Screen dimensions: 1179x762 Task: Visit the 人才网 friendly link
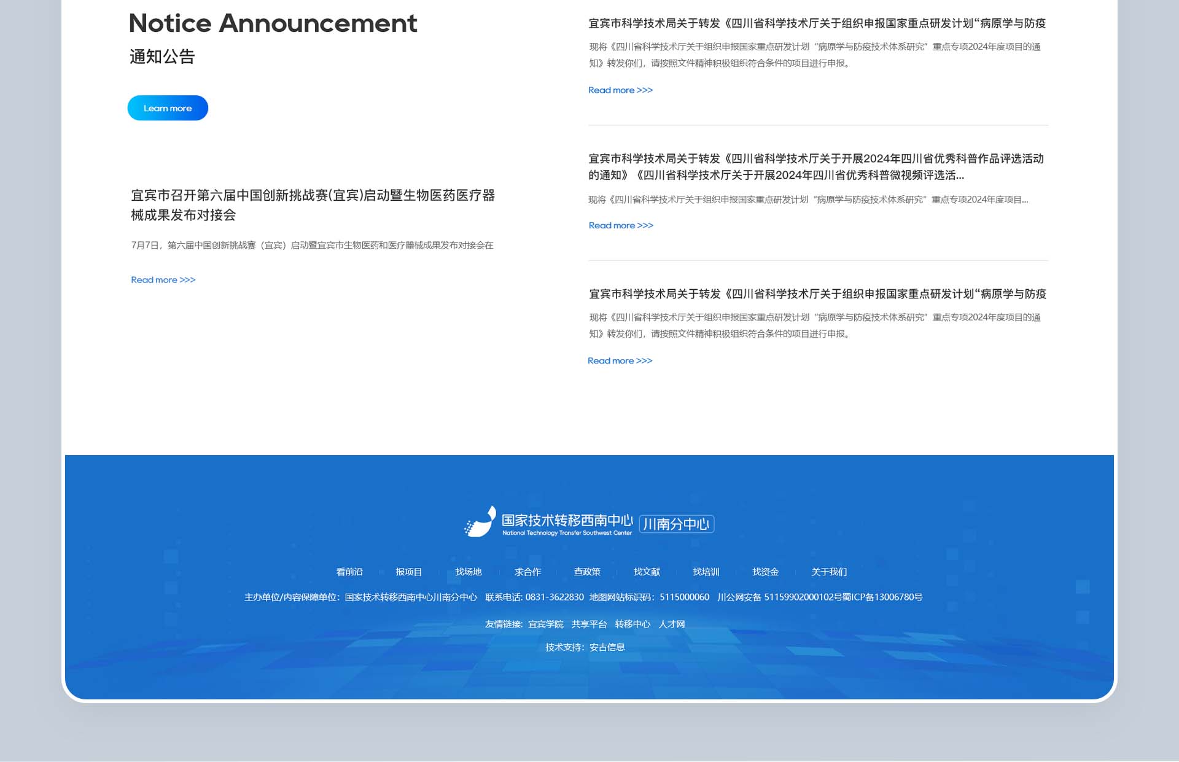(671, 624)
